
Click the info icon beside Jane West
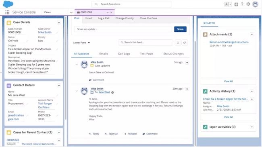(x=112, y=92)
